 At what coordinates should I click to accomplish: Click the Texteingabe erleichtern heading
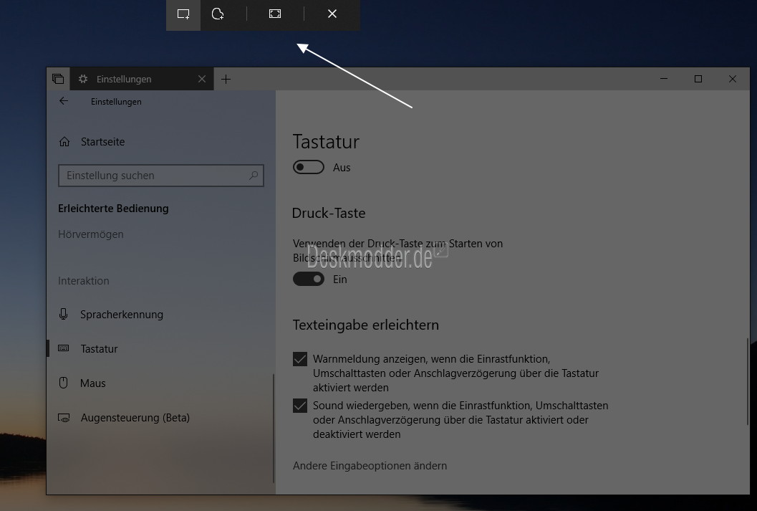pos(365,325)
